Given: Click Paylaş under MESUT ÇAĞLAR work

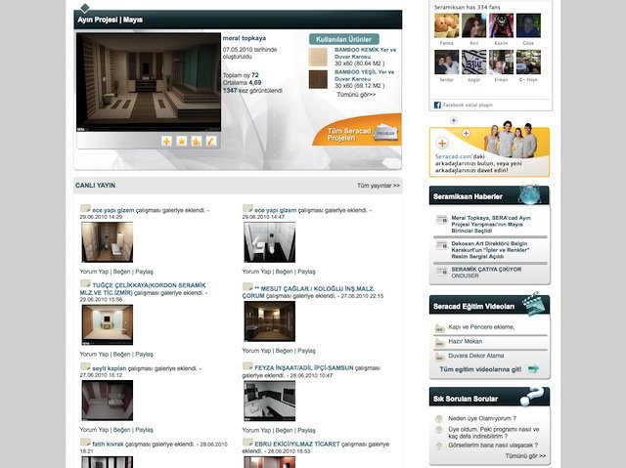Looking at the screenshot, I should [306, 351].
